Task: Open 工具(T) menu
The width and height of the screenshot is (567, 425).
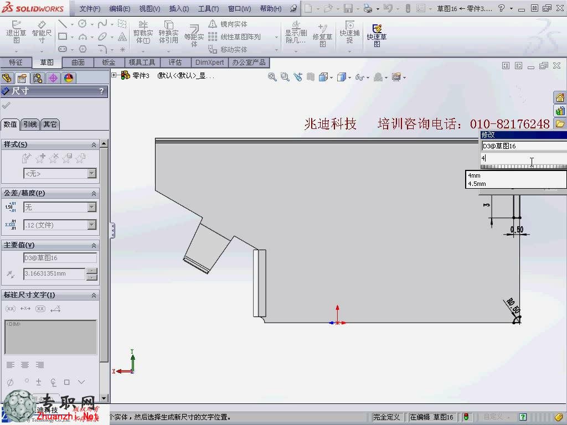Action: 208,9
